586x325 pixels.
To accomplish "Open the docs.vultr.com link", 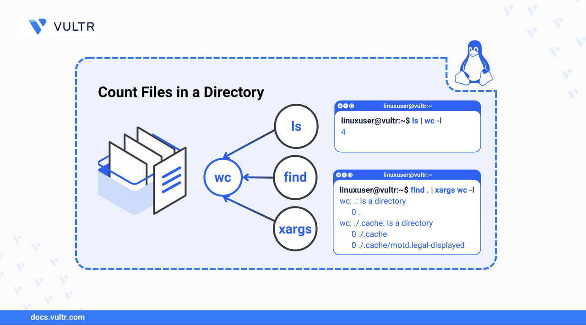I will click(x=57, y=317).
